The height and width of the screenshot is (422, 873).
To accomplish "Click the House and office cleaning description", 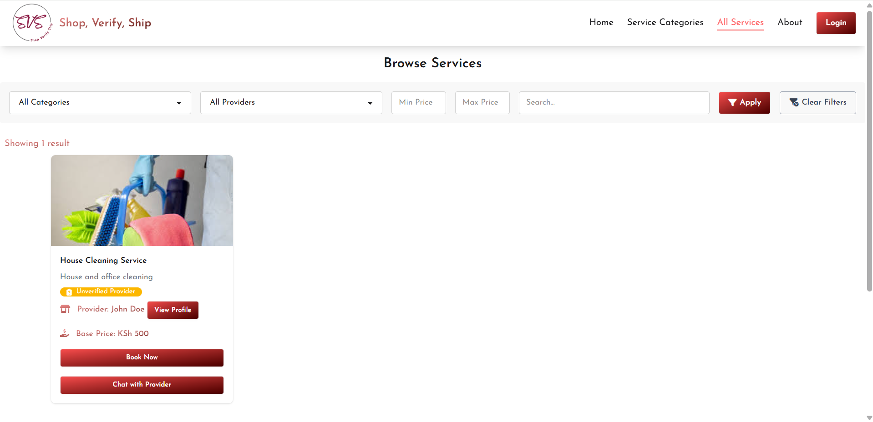I will [107, 276].
